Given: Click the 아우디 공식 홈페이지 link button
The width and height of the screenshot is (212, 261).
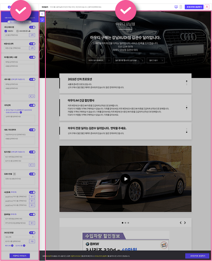Looking at the screenshot, I should pyautogui.click(x=99, y=60).
